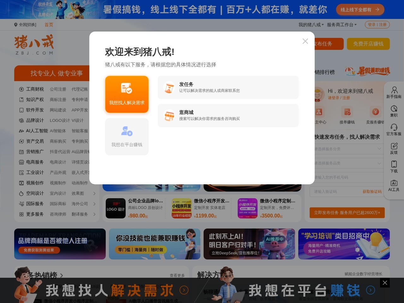Click the location pin 全国[切换]

(25, 25)
